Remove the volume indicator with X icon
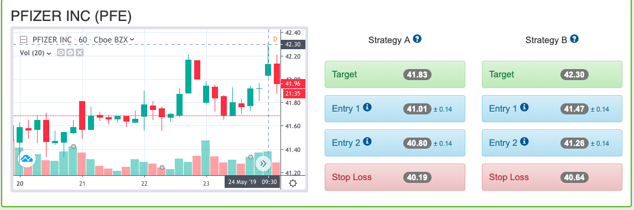This screenshot has width=634, height=210. click(x=80, y=53)
